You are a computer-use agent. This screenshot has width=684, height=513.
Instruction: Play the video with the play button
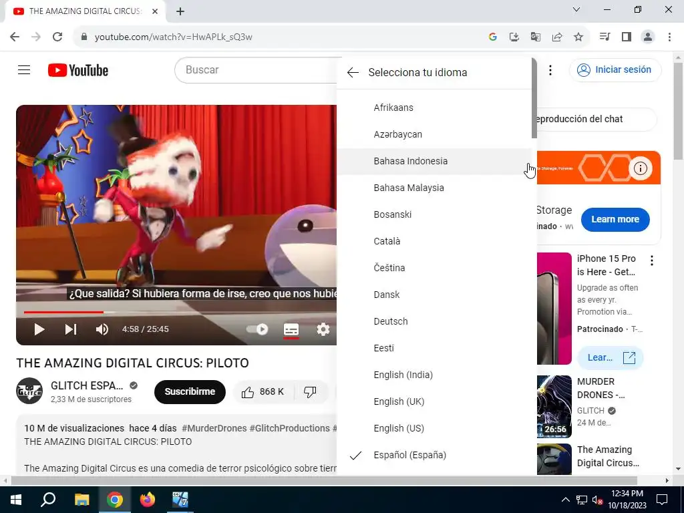click(x=39, y=329)
